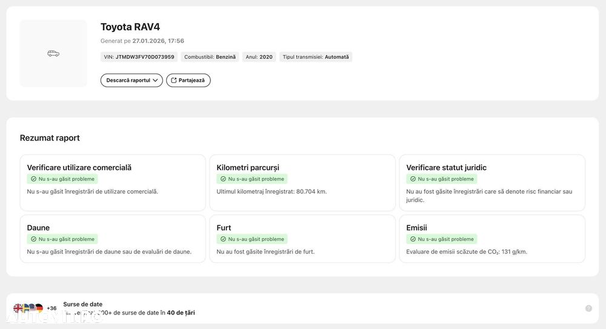The height and width of the screenshot is (329, 606).
Task: Click the checkmark icon under Emisii
Action: point(413,239)
